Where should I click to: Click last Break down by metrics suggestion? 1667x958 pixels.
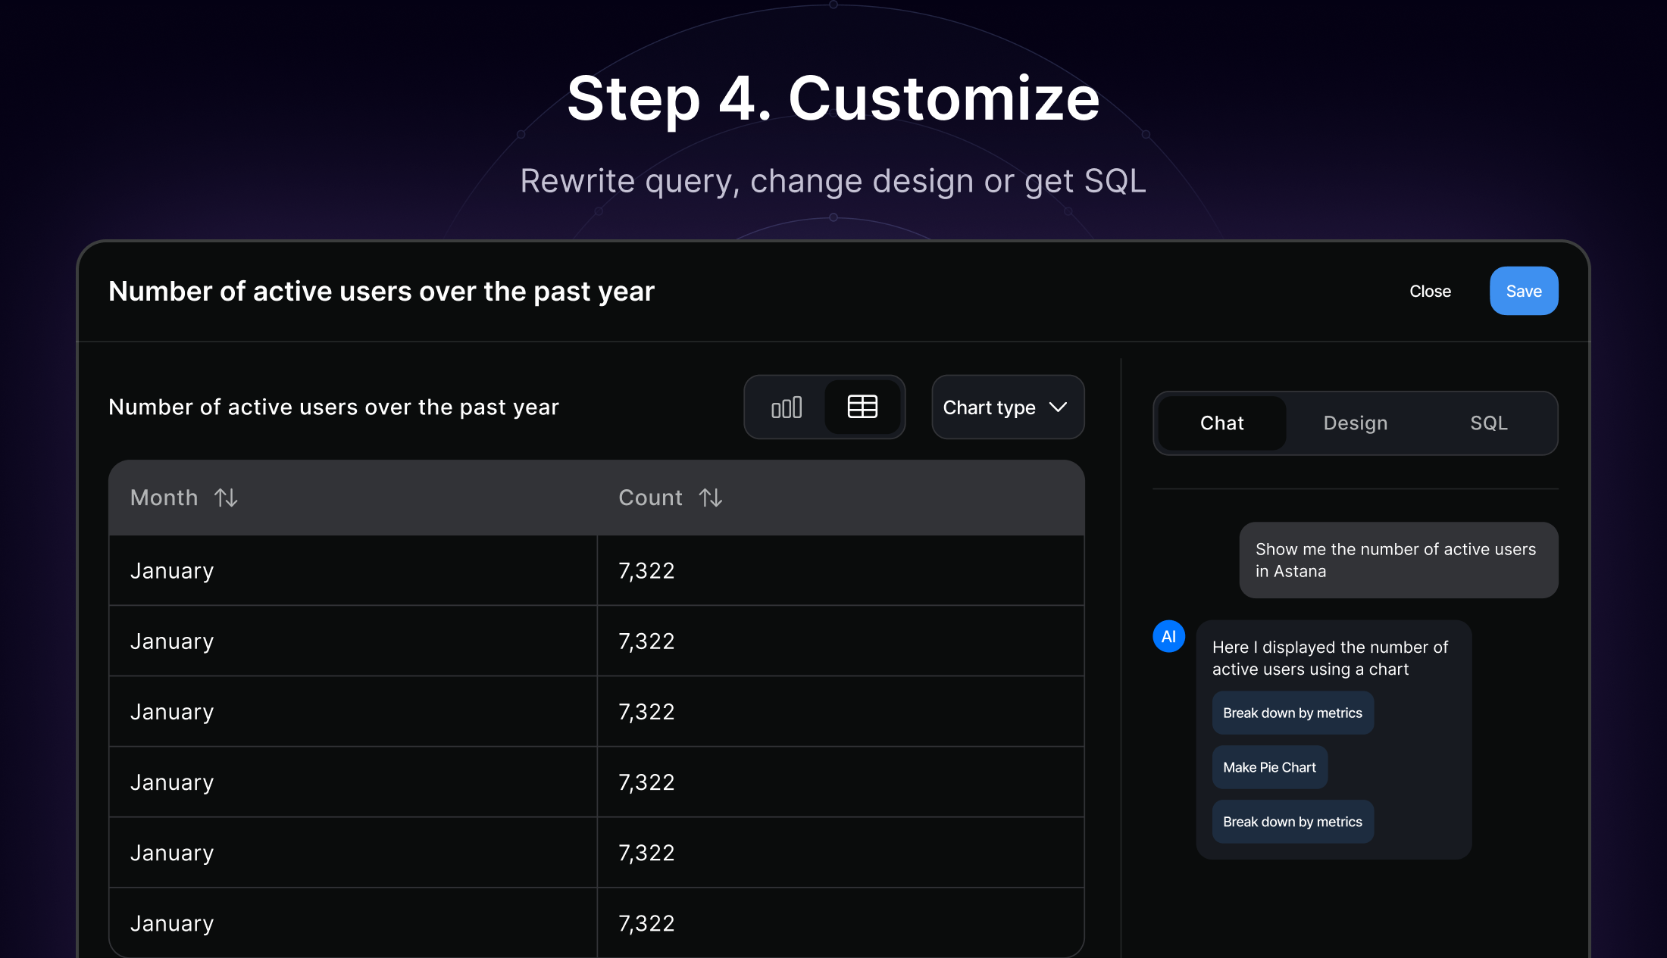tap(1292, 822)
